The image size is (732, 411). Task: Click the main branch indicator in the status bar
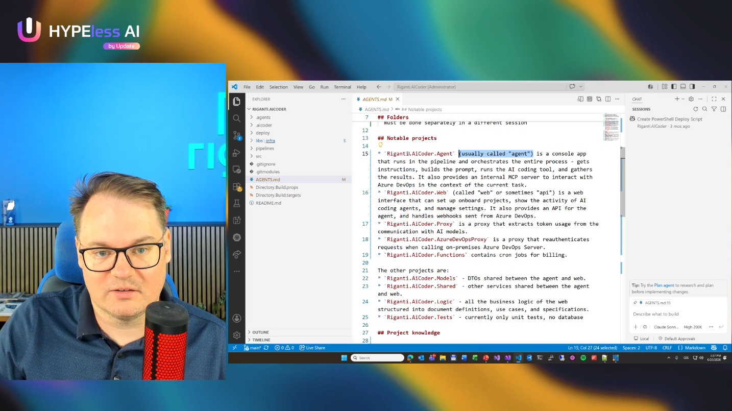252,348
